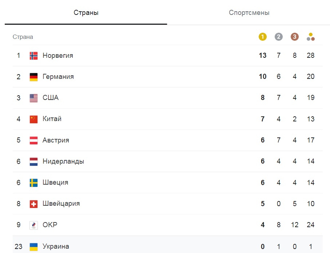This screenshot has width=330, height=253.
Task: Click the bronze medal column icon
Action: coord(295,37)
